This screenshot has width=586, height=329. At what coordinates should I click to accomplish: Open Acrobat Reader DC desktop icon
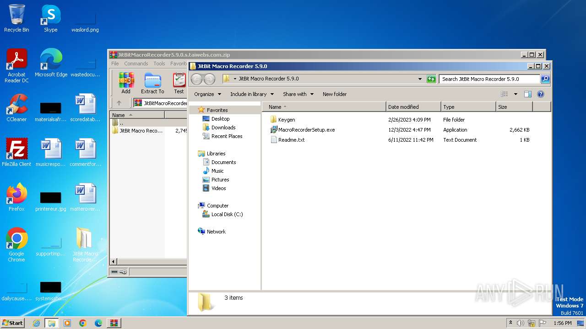(16, 66)
